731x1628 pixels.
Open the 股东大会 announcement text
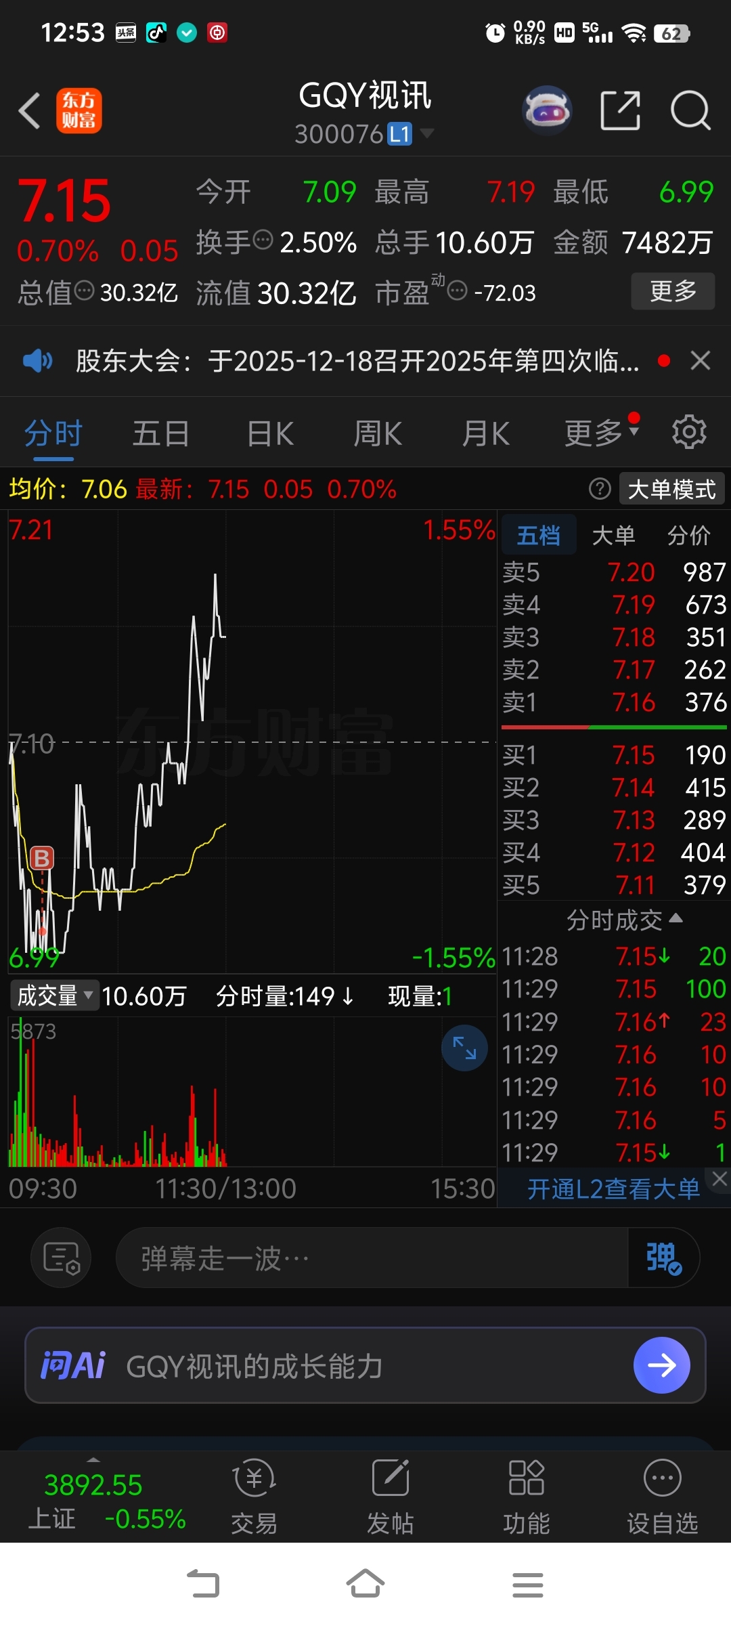click(357, 361)
